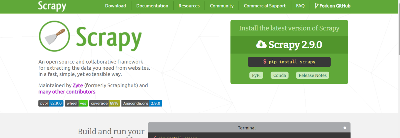
Task: Click the cloud download icon
Action: point(261,44)
